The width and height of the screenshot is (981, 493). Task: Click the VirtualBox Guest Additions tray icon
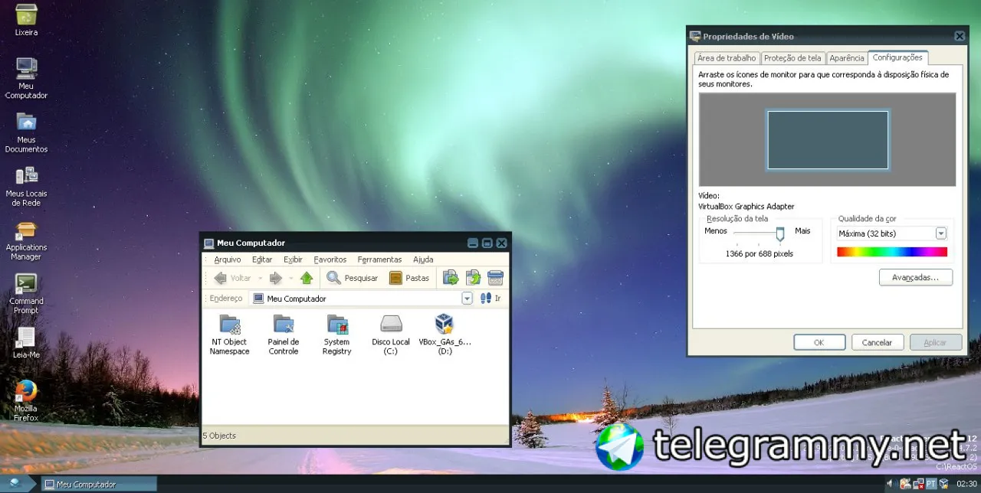(x=944, y=484)
